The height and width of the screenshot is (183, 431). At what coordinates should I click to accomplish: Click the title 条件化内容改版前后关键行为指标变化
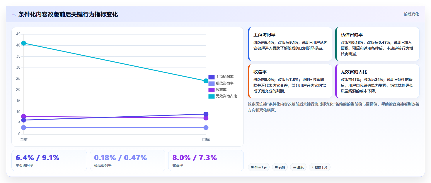pos(68,15)
